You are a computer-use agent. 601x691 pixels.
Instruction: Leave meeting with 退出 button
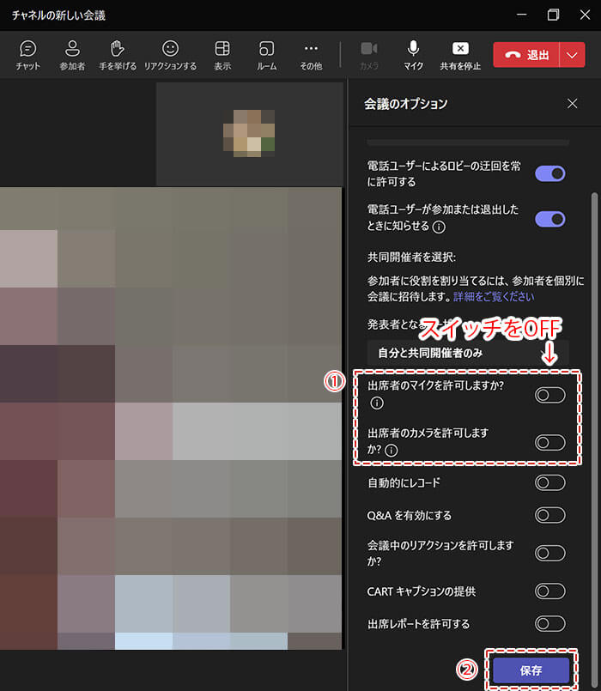tap(526, 55)
